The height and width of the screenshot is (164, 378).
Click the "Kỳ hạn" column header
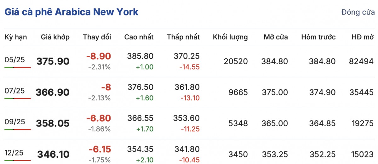16,37
